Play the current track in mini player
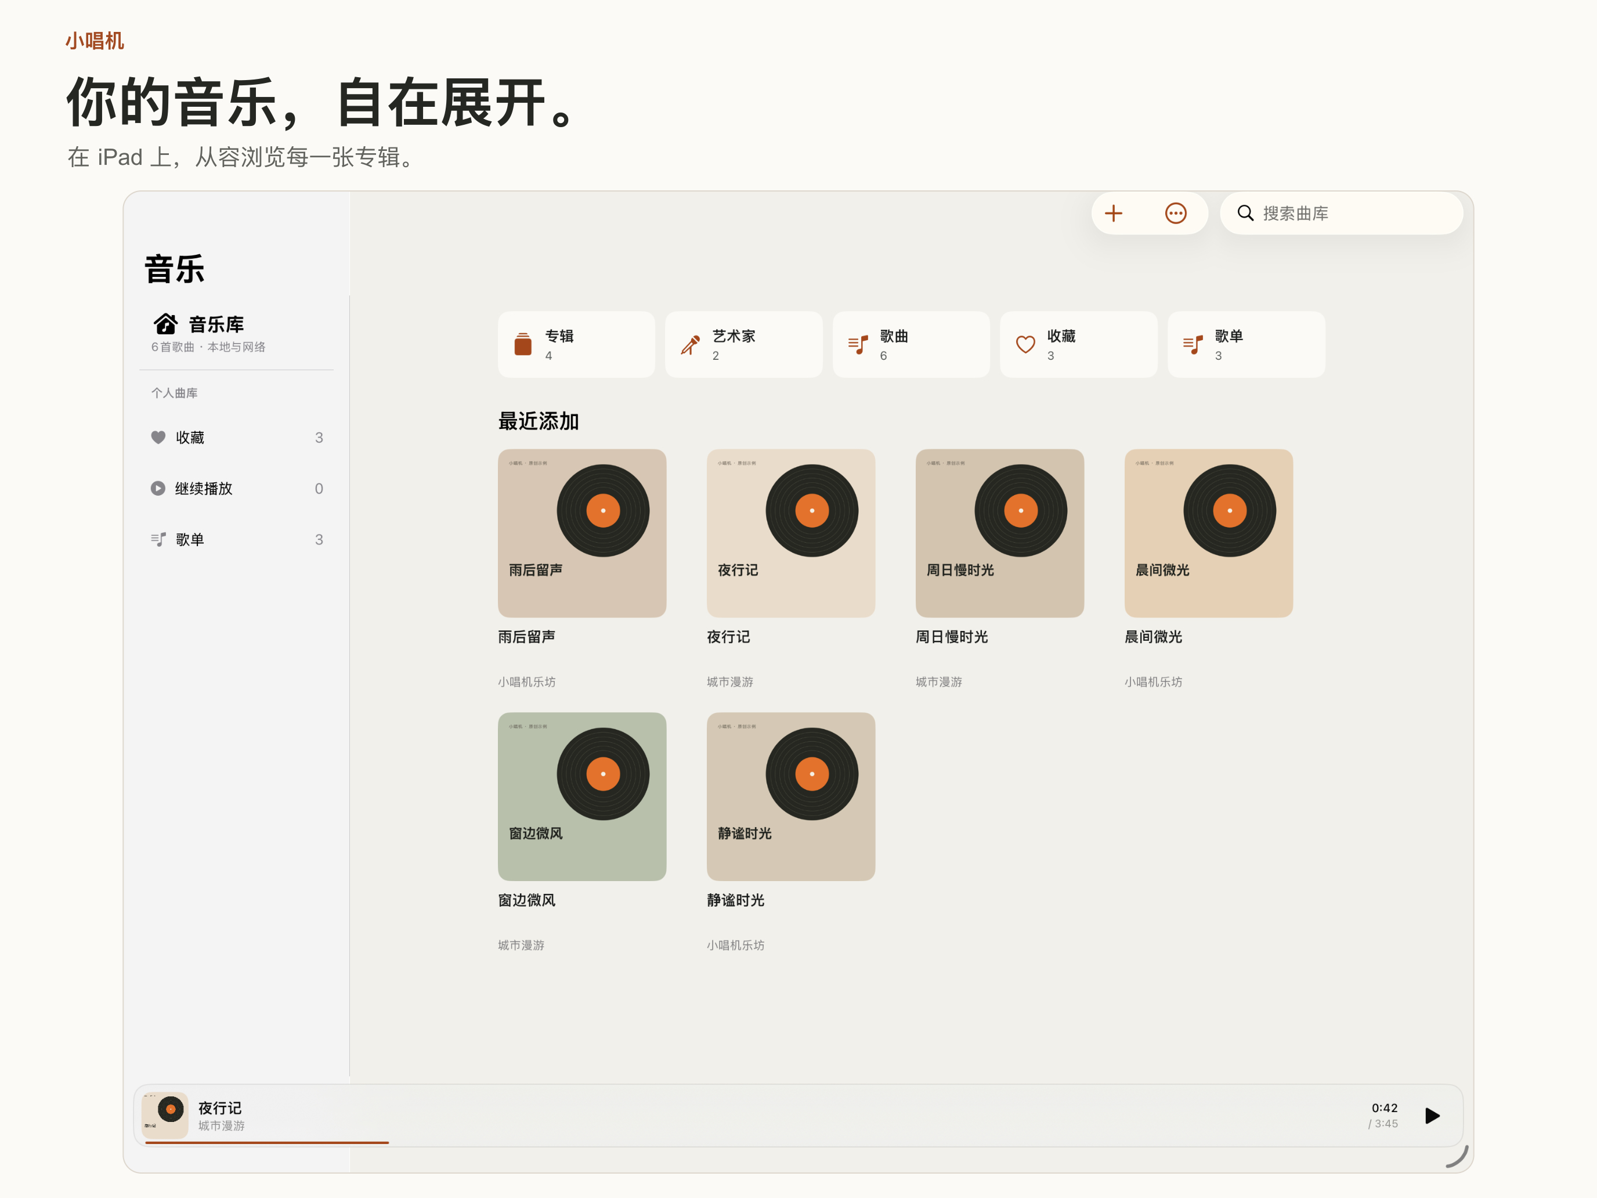 (1432, 1116)
